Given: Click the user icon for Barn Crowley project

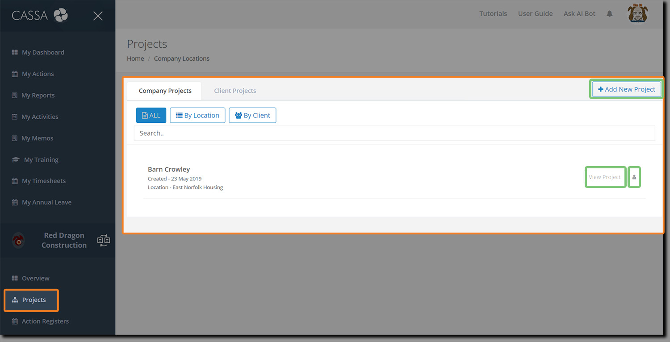Looking at the screenshot, I should tap(634, 177).
